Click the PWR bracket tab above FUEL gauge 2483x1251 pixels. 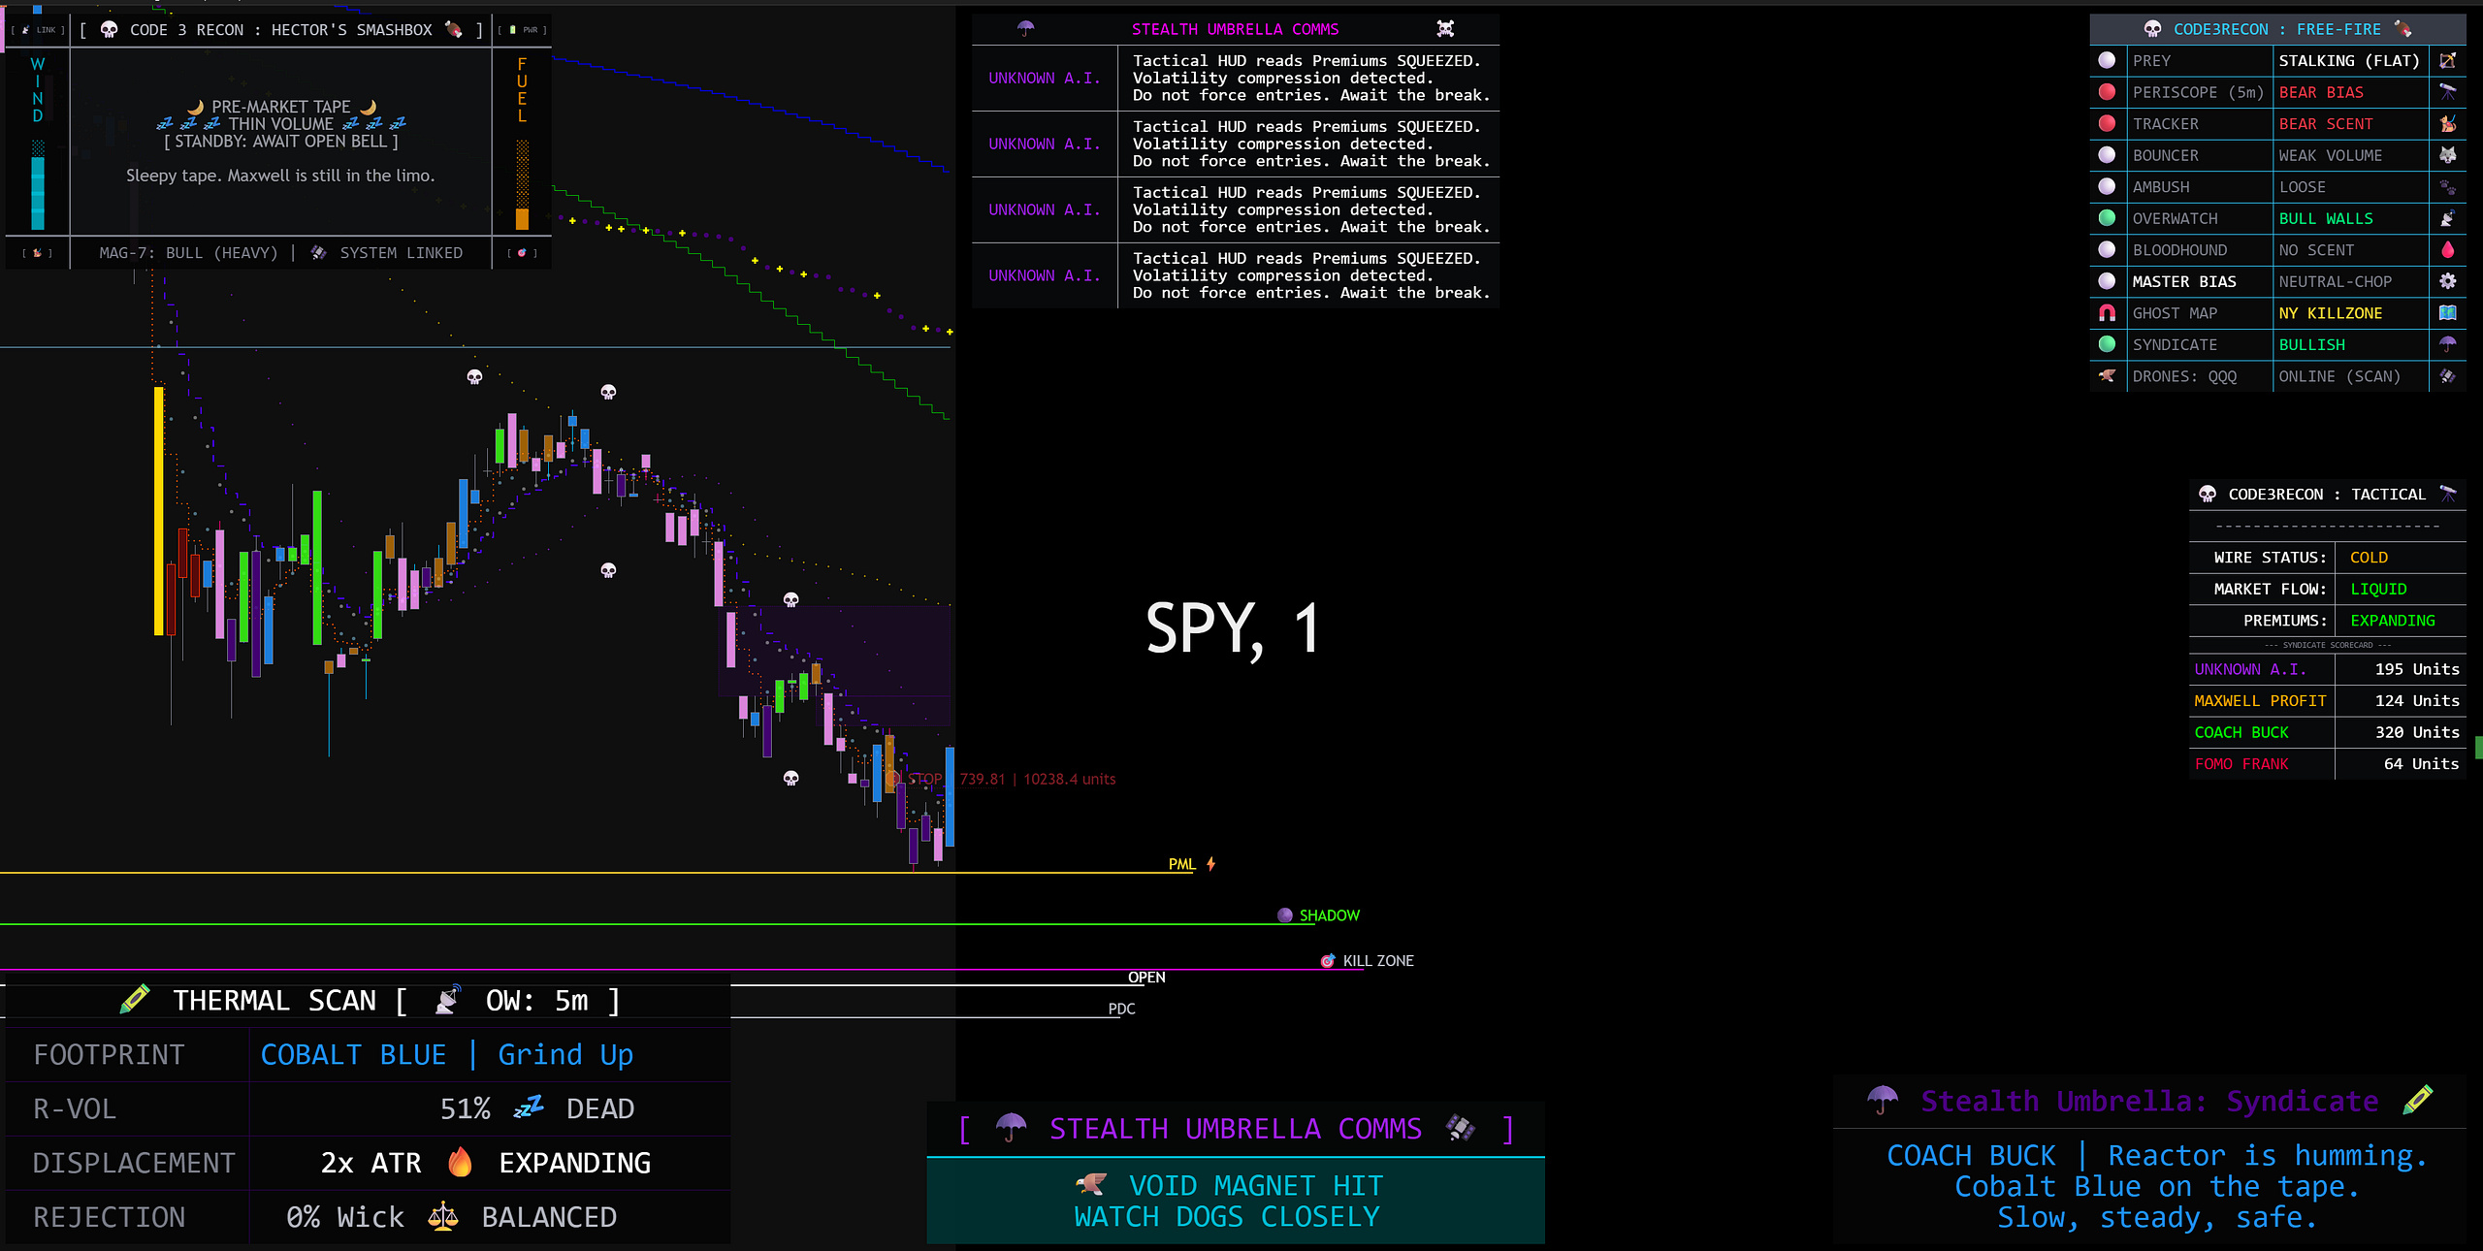(522, 30)
